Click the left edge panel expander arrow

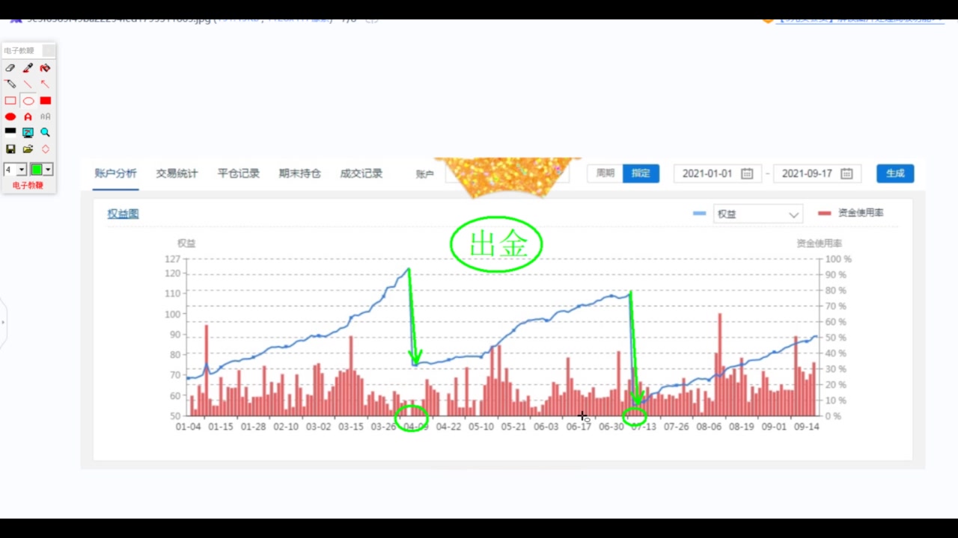click(x=3, y=322)
